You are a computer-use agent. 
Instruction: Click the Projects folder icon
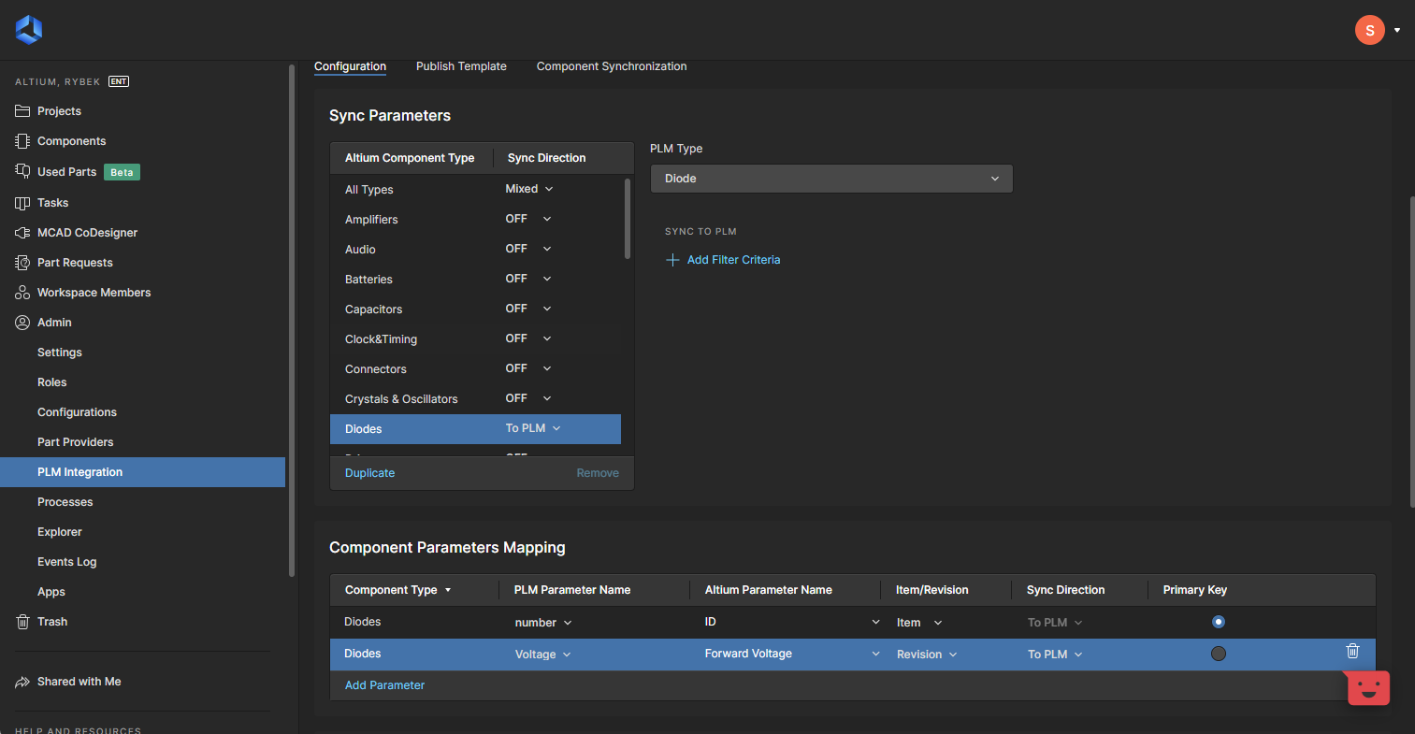pyautogui.click(x=22, y=111)
